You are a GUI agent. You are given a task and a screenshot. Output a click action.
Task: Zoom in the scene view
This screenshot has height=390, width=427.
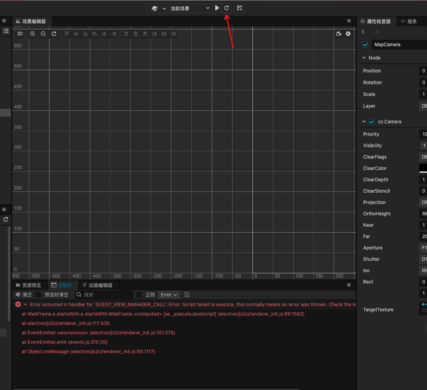[33, 34]
